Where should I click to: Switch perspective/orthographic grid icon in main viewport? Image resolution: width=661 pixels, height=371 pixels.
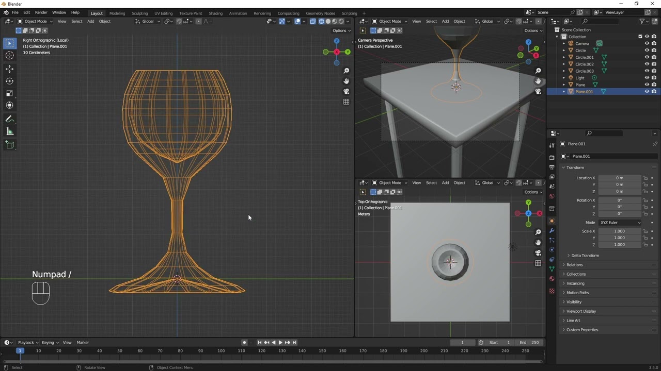pyautogui.click(x=347, y=102)
